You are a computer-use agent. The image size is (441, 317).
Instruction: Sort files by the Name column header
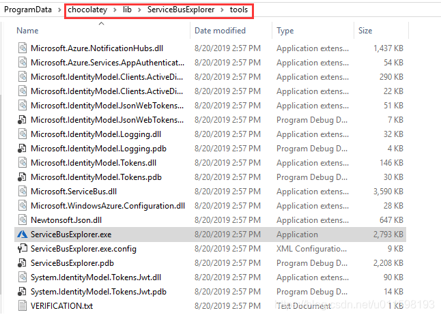pyautogui.click(x=27, y=31)
